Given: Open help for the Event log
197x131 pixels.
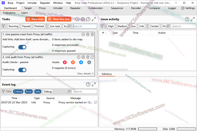Looking at the screenshot, I should click(88, 85).
